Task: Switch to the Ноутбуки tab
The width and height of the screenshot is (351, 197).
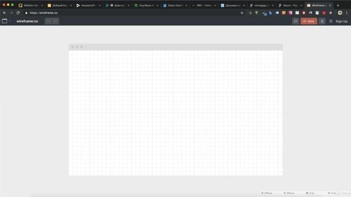Action: [146, 5]
